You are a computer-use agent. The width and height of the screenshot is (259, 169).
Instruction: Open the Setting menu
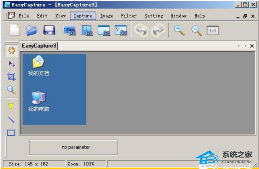(x=154, y=16)
